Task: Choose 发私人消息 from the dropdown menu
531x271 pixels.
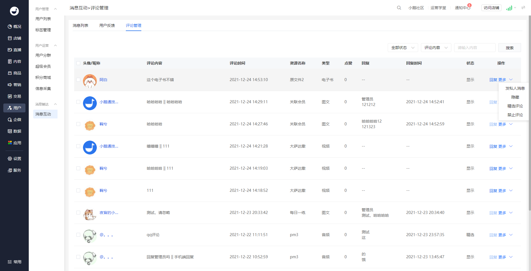Action: click(x=515, y=88)
